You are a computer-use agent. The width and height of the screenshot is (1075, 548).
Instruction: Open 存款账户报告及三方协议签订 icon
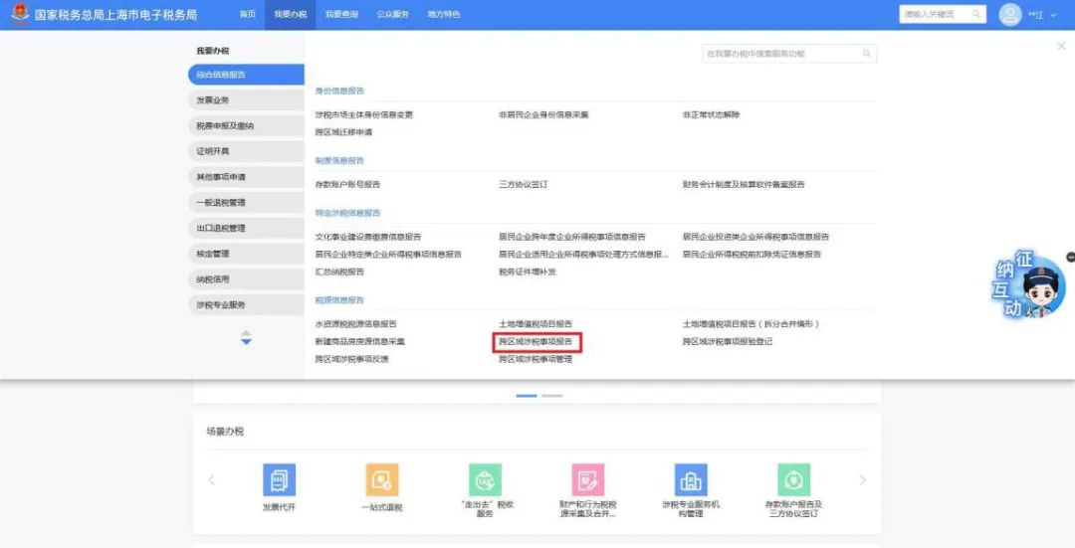tap(794, 480)
